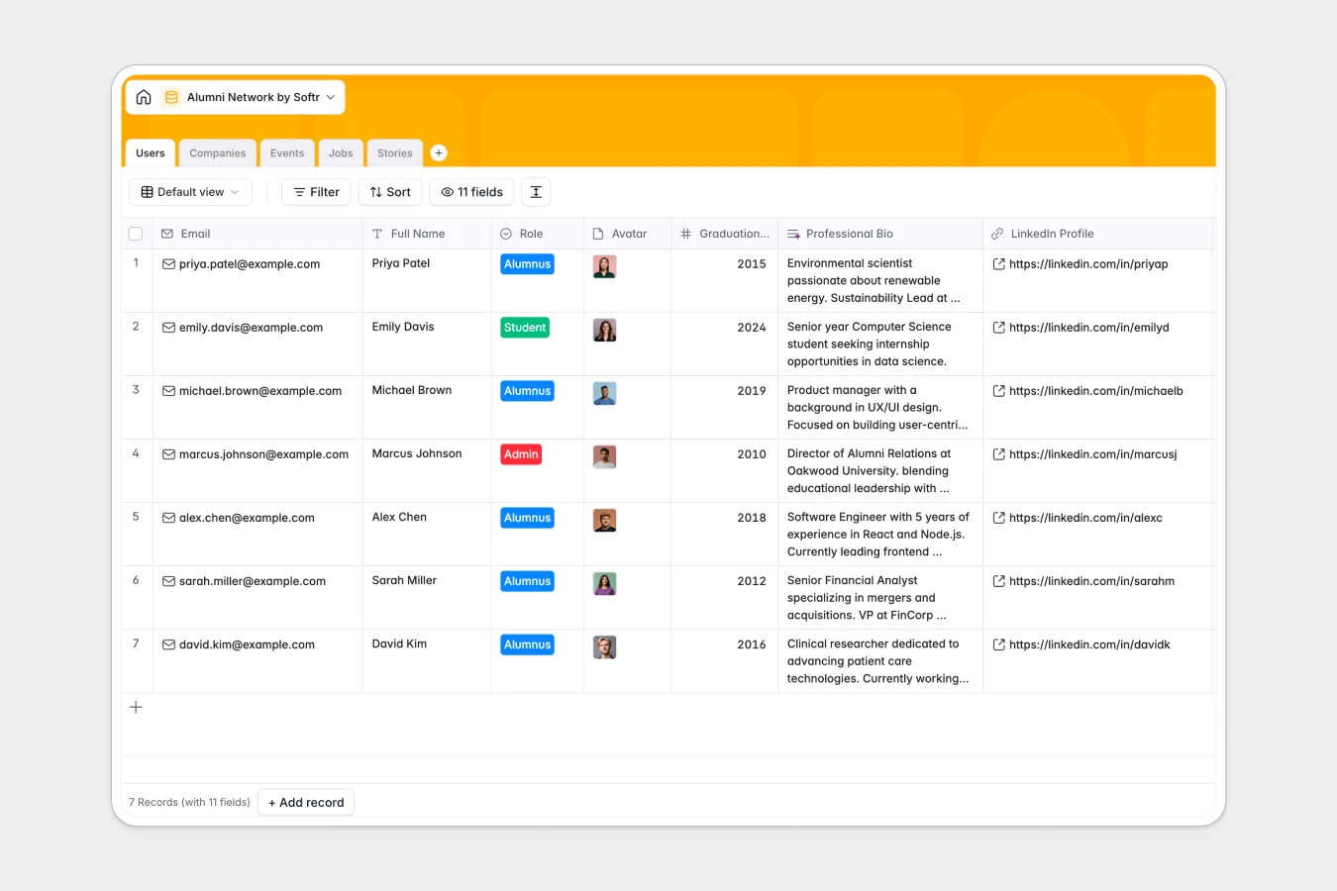Open the Alumni Network by Softr dropdown
This screenshot has width=1337, height=891.
330,96
